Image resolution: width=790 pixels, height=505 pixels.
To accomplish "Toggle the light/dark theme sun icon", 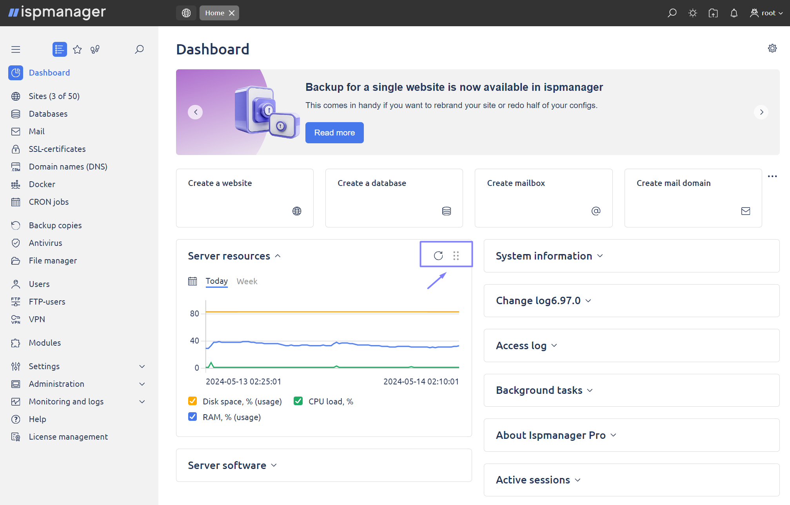I will click(693, 13).
